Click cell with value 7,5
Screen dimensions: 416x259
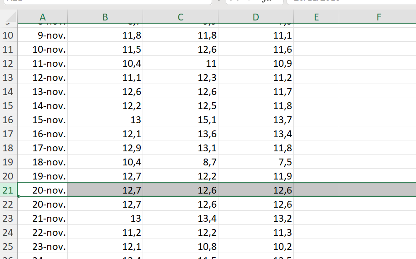pyautogui.click(x=256, y=162)
